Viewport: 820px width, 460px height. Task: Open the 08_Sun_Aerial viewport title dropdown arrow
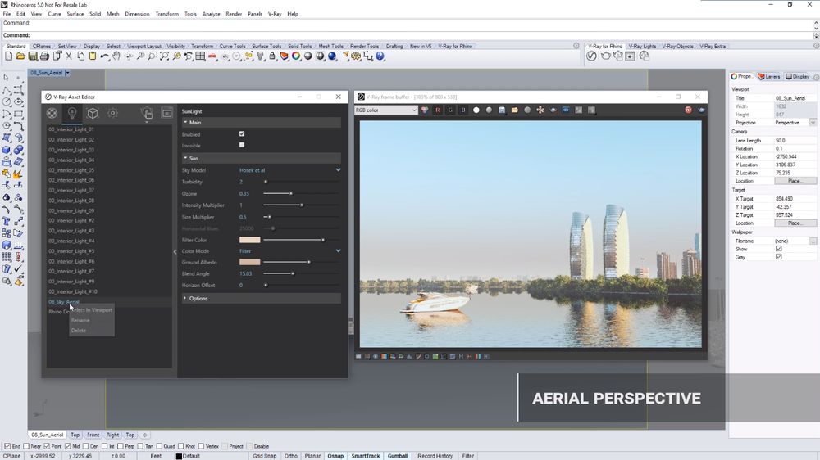(x=67, y=73)
